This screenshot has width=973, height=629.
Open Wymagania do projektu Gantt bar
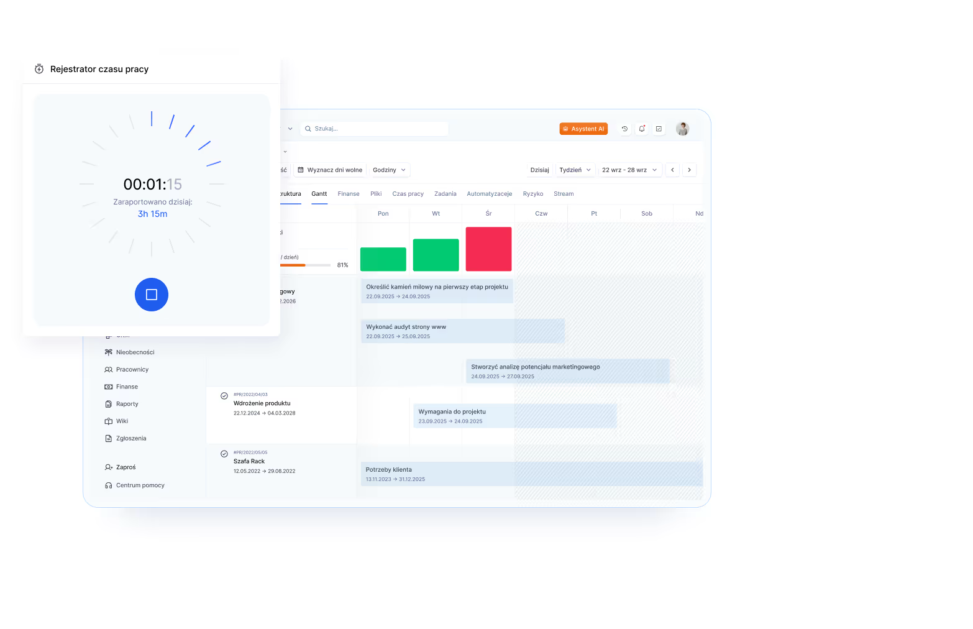click(515, 416)
